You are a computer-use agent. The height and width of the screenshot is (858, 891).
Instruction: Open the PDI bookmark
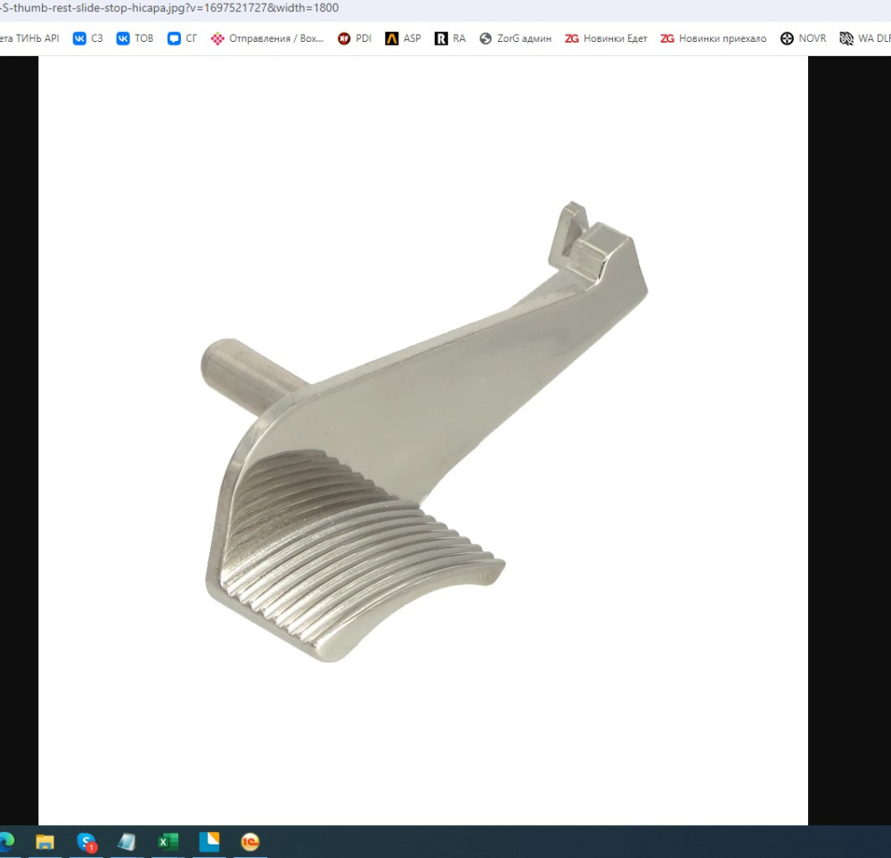click(355, 38)
